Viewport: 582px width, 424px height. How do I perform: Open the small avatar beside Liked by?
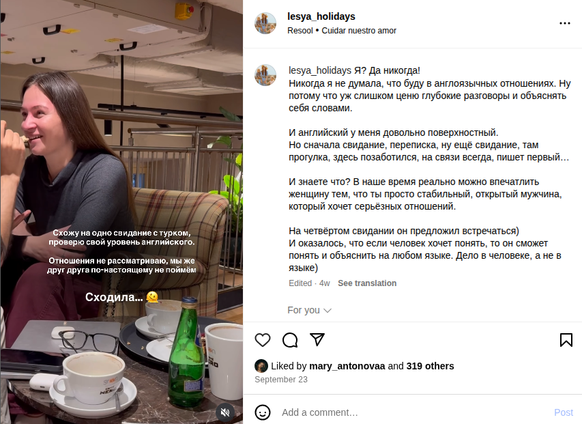click(261, 366)
